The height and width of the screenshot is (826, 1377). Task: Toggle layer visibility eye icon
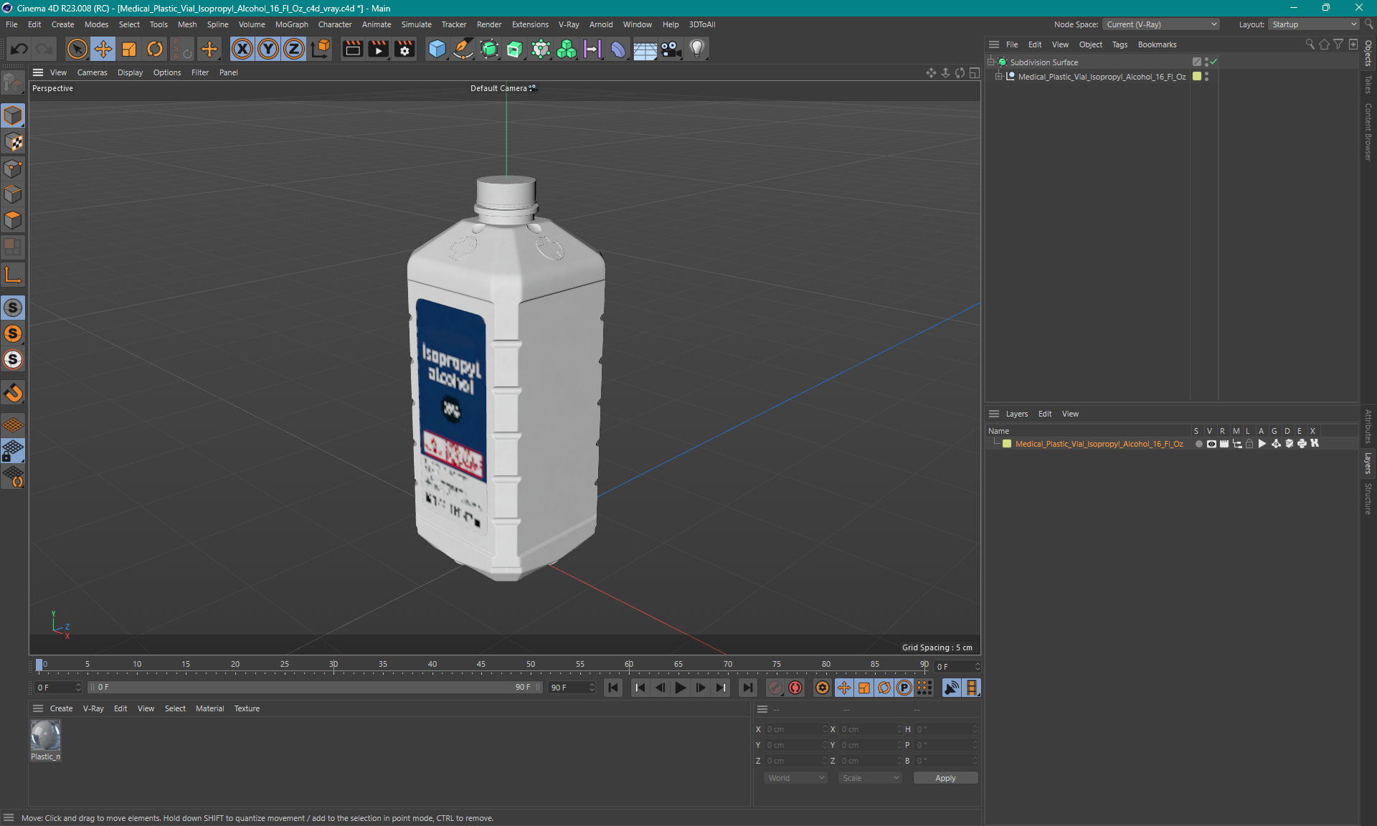tap(1211, 444)
